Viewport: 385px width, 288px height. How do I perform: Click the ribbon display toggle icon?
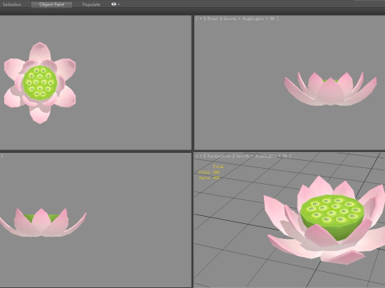114,4
